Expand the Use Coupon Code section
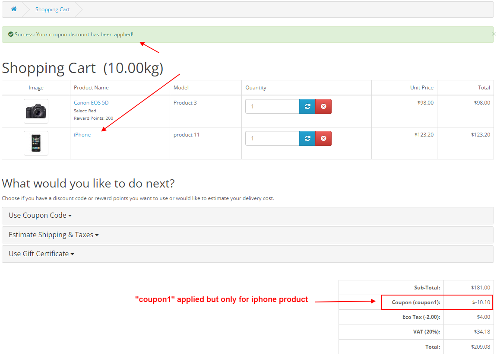Screen dimensions: 497x356 point(40,215)
